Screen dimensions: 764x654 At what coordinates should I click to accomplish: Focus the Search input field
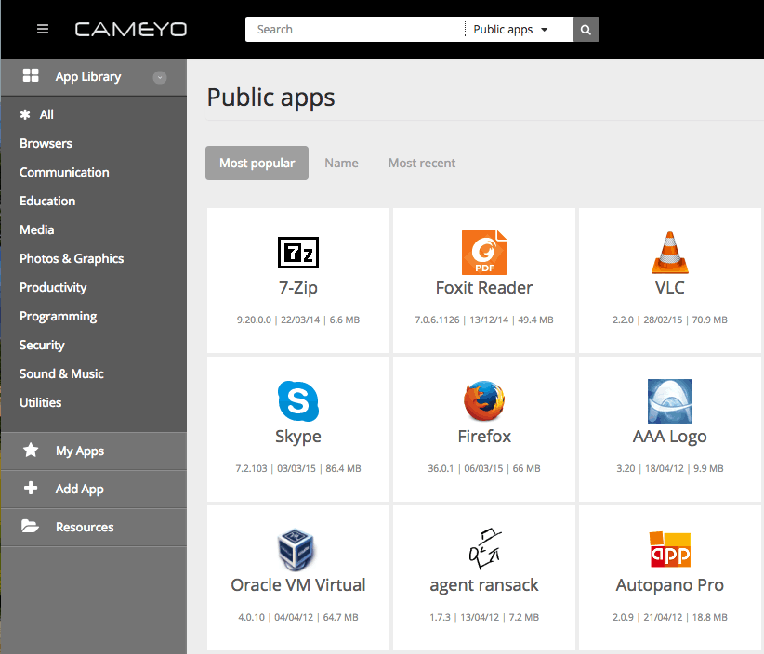355,30
